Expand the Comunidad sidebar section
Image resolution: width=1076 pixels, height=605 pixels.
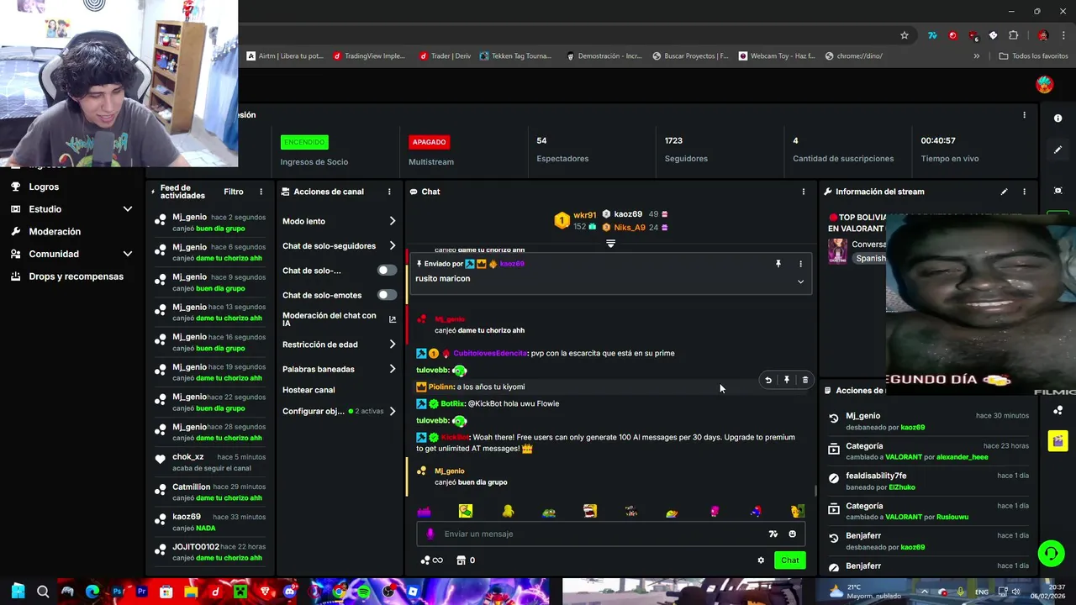click(128, 254)
